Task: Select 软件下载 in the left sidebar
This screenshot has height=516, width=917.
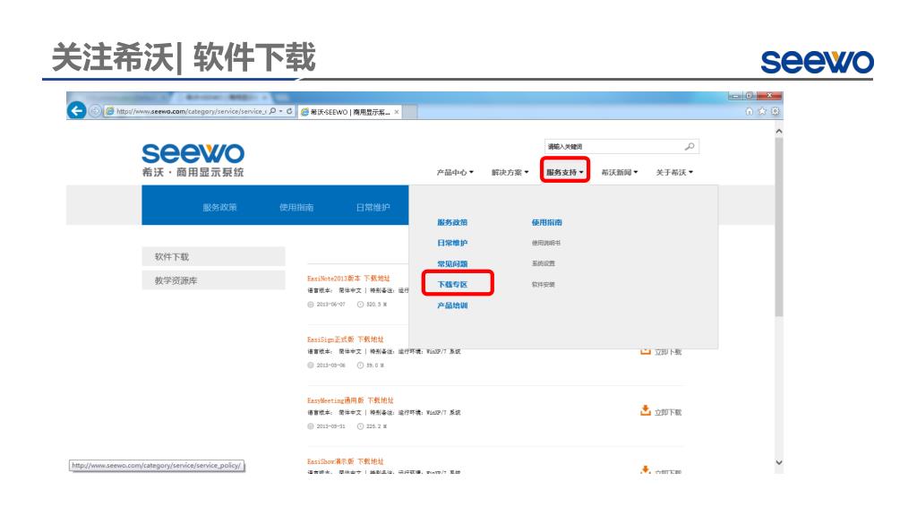Action: 213,257
